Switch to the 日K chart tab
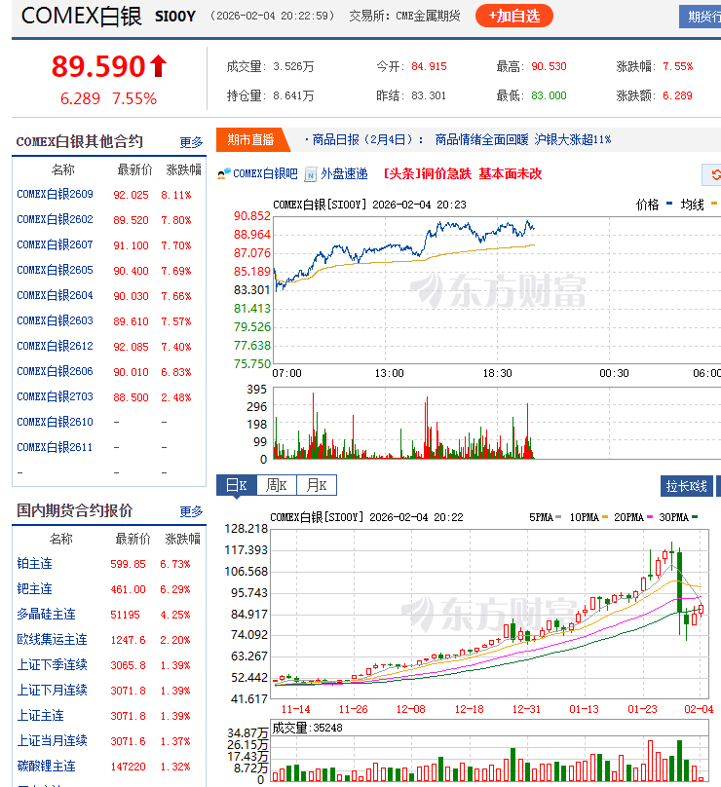 click(x=237, y=485)
